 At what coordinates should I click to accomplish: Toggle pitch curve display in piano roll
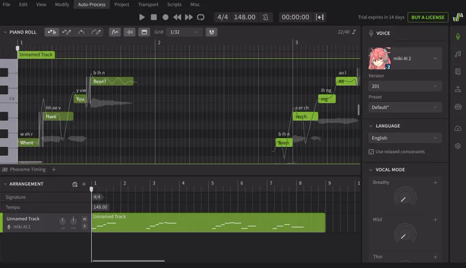point(114,32)
